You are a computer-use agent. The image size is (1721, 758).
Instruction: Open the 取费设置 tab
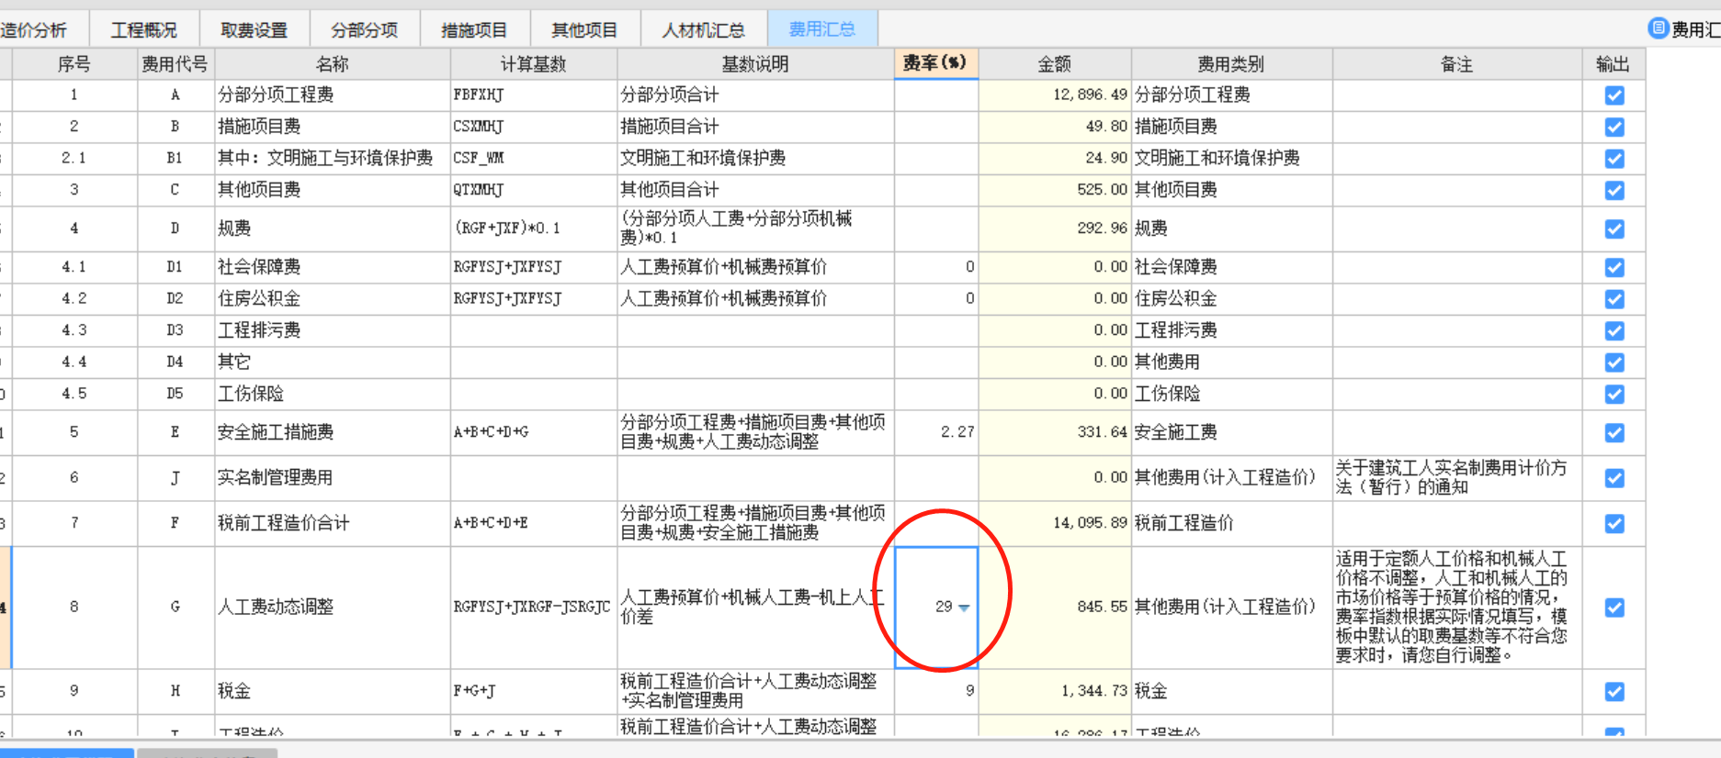coord(254,30)
